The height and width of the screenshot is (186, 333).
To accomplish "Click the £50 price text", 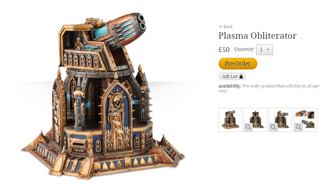I will click(224, 49).
